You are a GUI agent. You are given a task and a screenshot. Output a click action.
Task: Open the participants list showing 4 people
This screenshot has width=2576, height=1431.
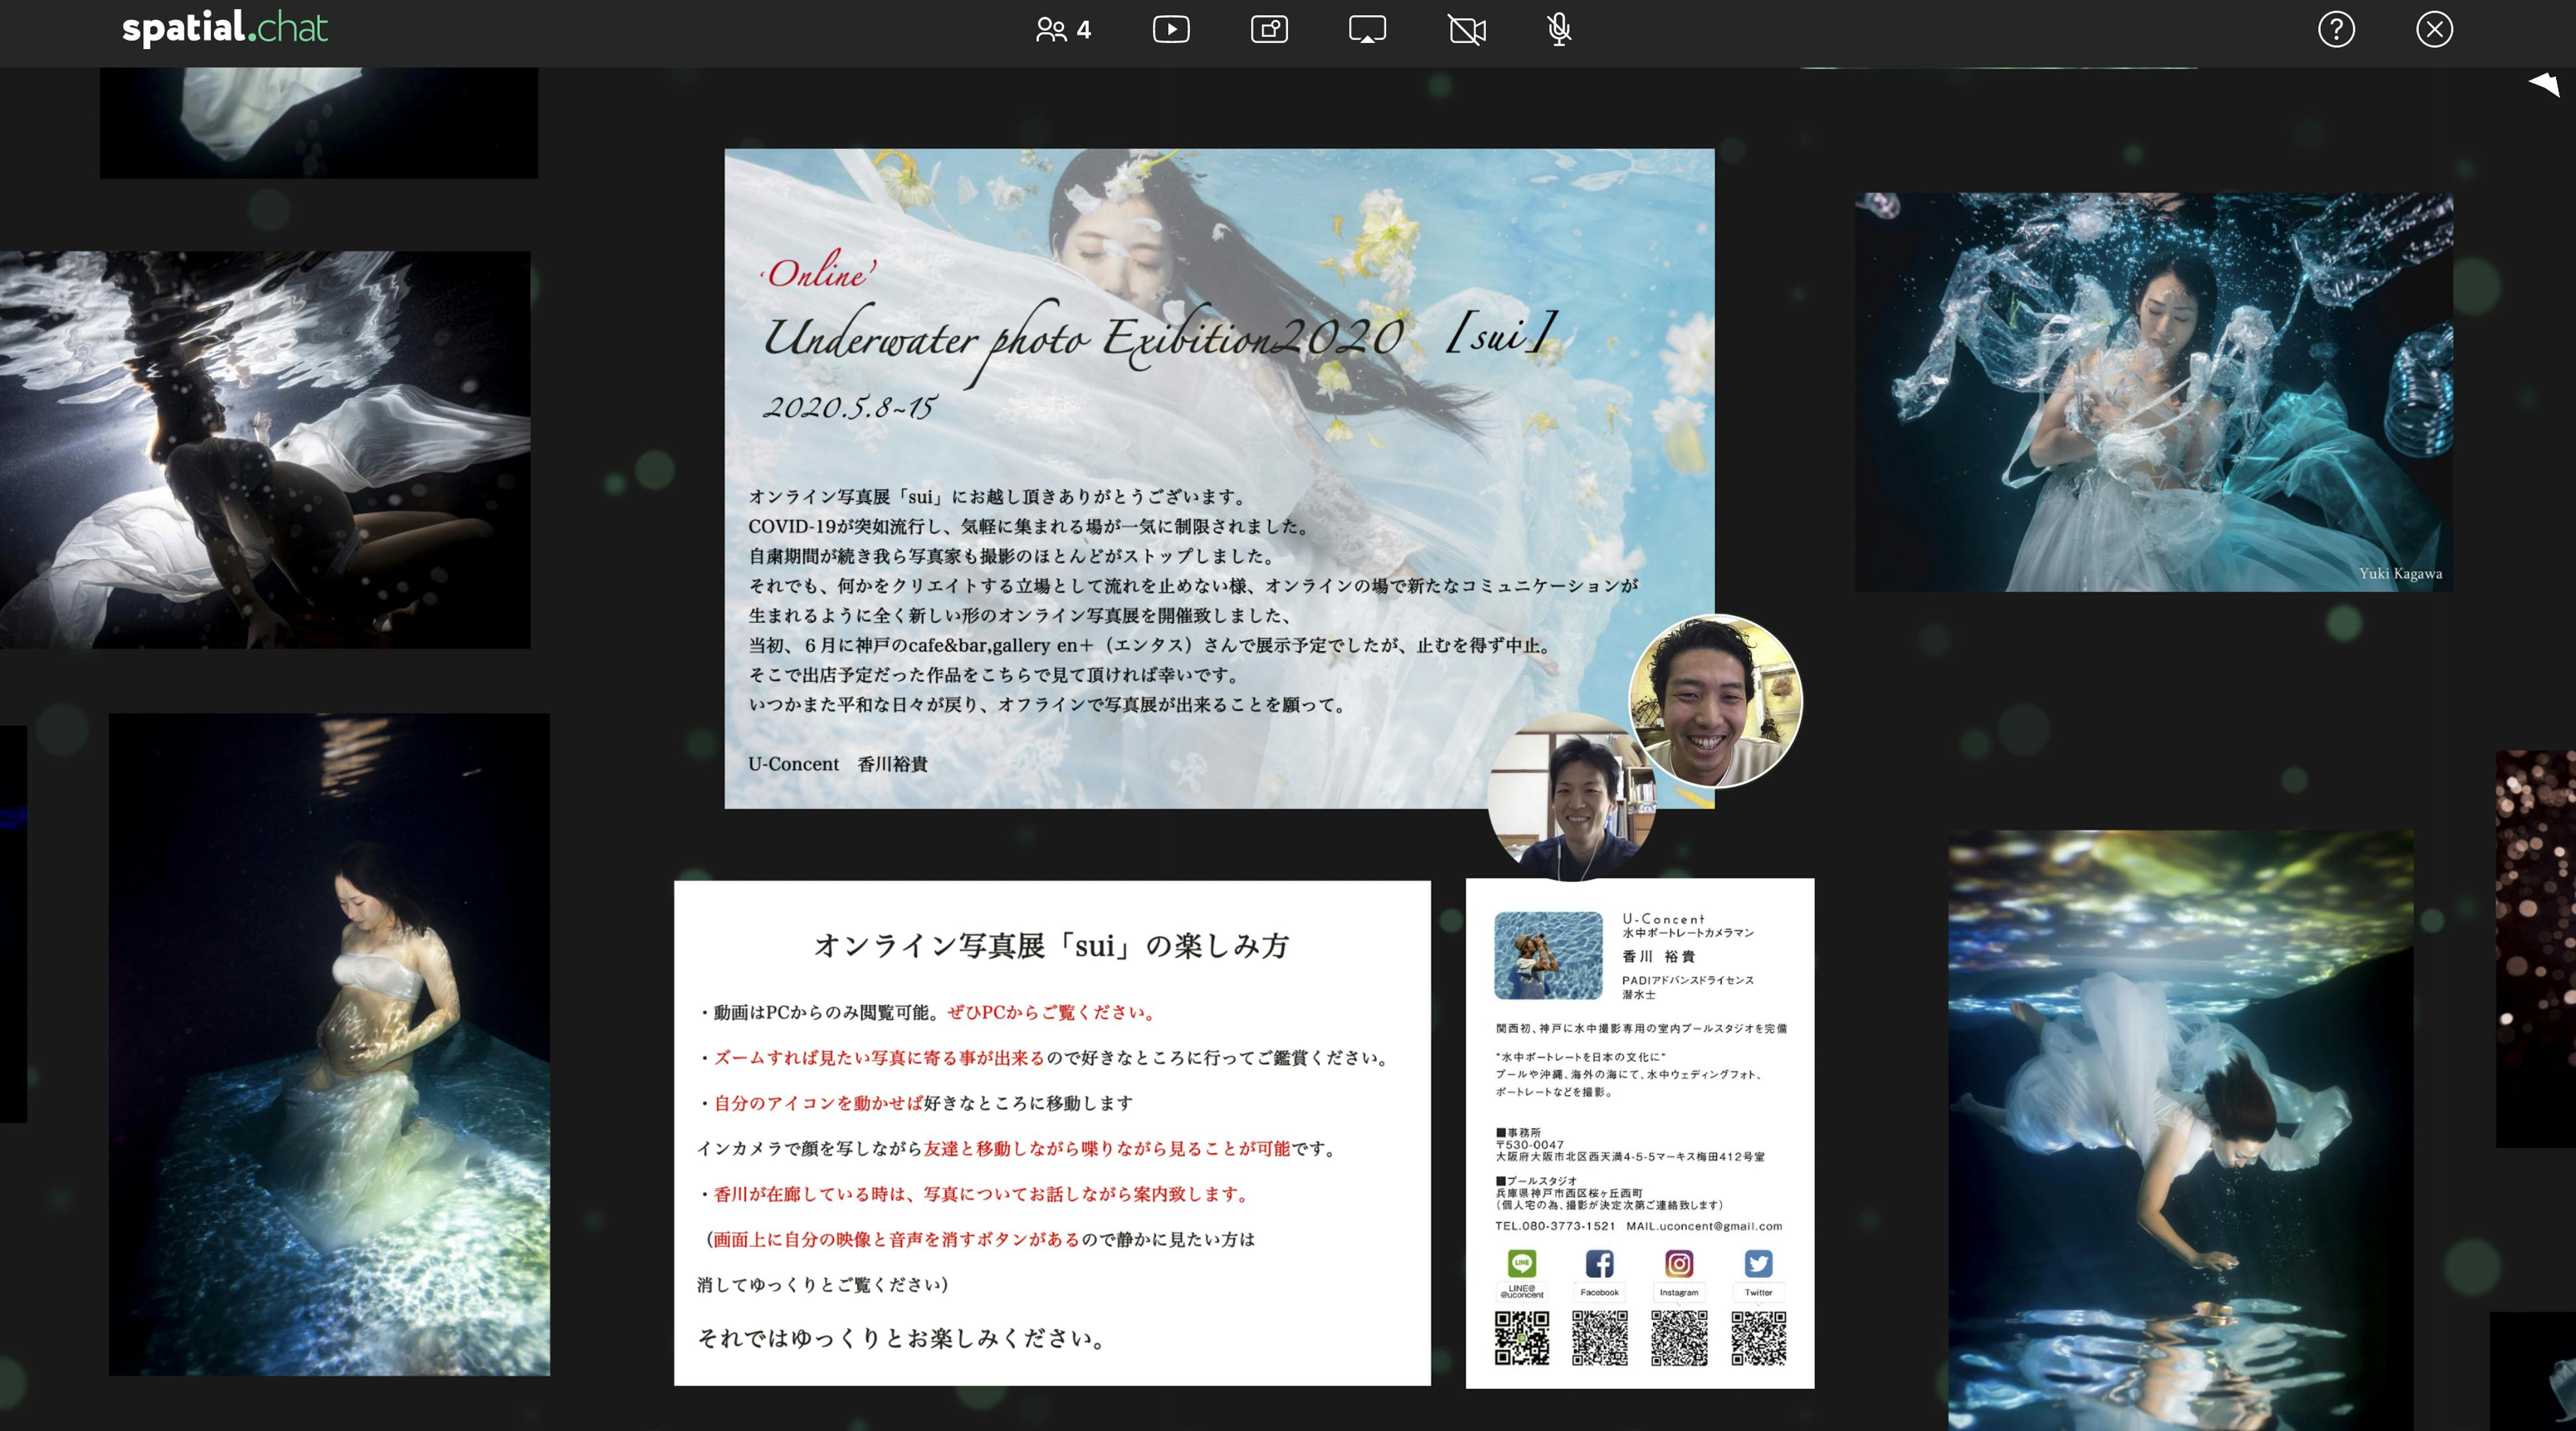(x=1062, y=30)
